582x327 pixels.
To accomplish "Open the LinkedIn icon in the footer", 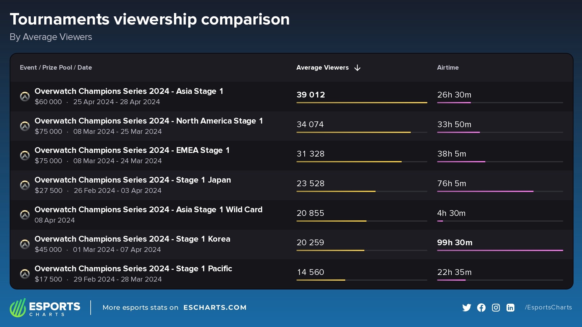I will tap(510, 308).
